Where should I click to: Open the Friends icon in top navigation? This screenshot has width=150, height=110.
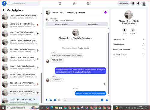(x=74, y=4)
